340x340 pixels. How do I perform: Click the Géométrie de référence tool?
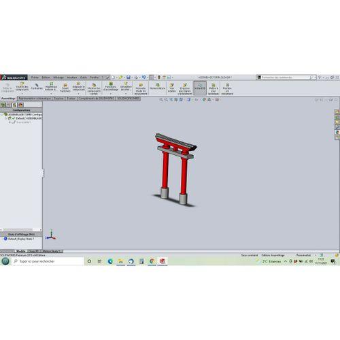[x=126, y=87]
